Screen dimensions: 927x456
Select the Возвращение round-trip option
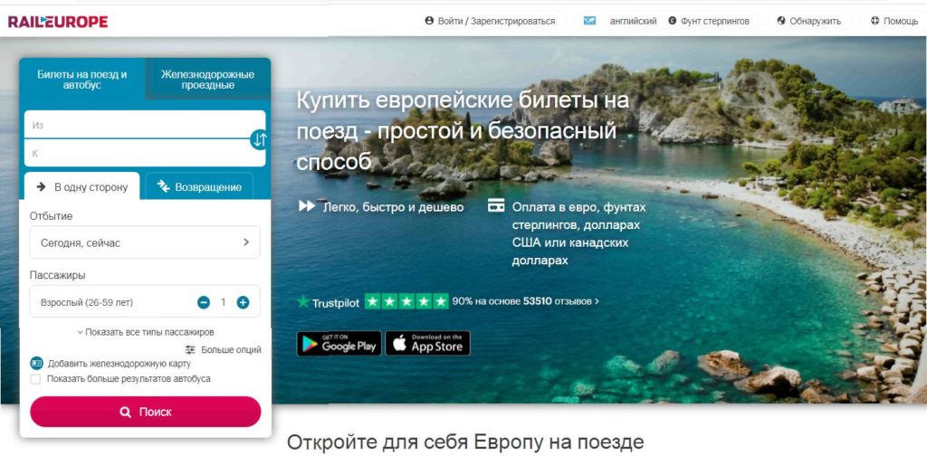199,186
